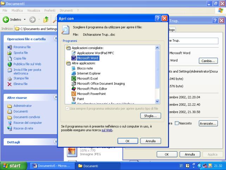Pick the Microsoft PowerPoint icon
The height and width of the screenshot is (170, 226).
pyautogui.click(x=74, y=94)
